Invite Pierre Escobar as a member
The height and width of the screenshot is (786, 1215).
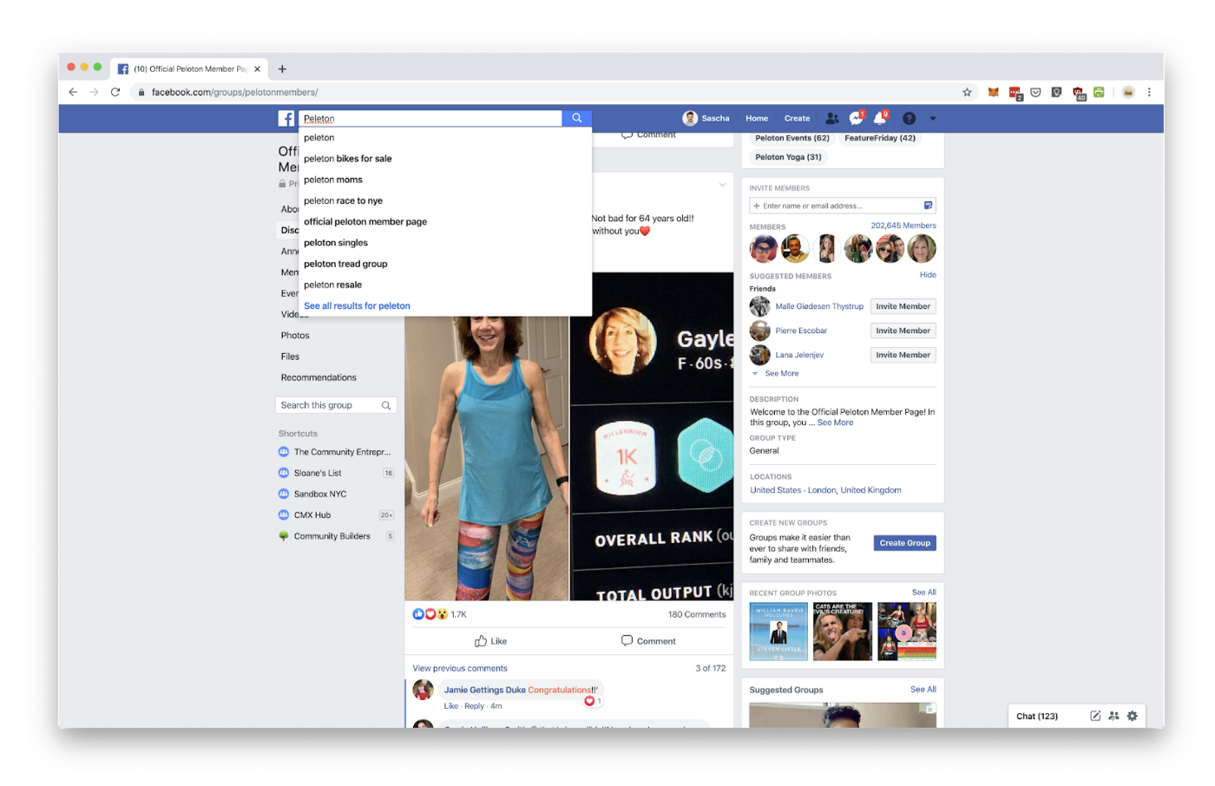pyautogui.click(x=903, y=331)
